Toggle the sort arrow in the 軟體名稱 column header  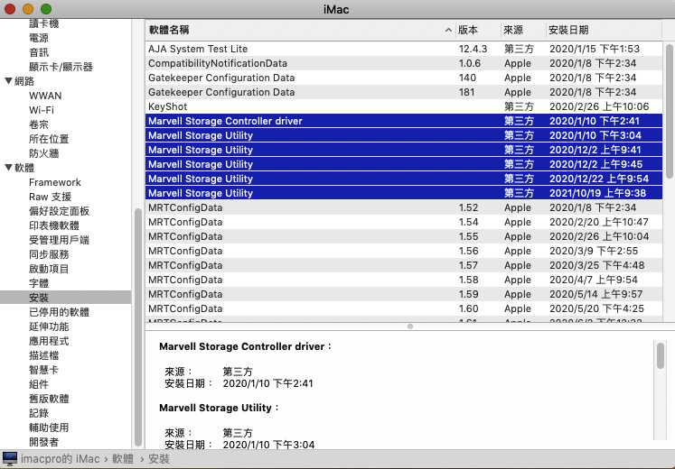click(x=448, y=30)
